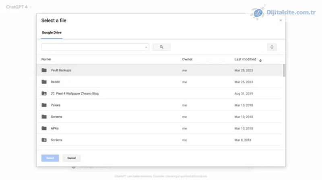Close the Select a file dialog
Image resolution: width=322 pixels, height=180 pixels.
point(281,20)
